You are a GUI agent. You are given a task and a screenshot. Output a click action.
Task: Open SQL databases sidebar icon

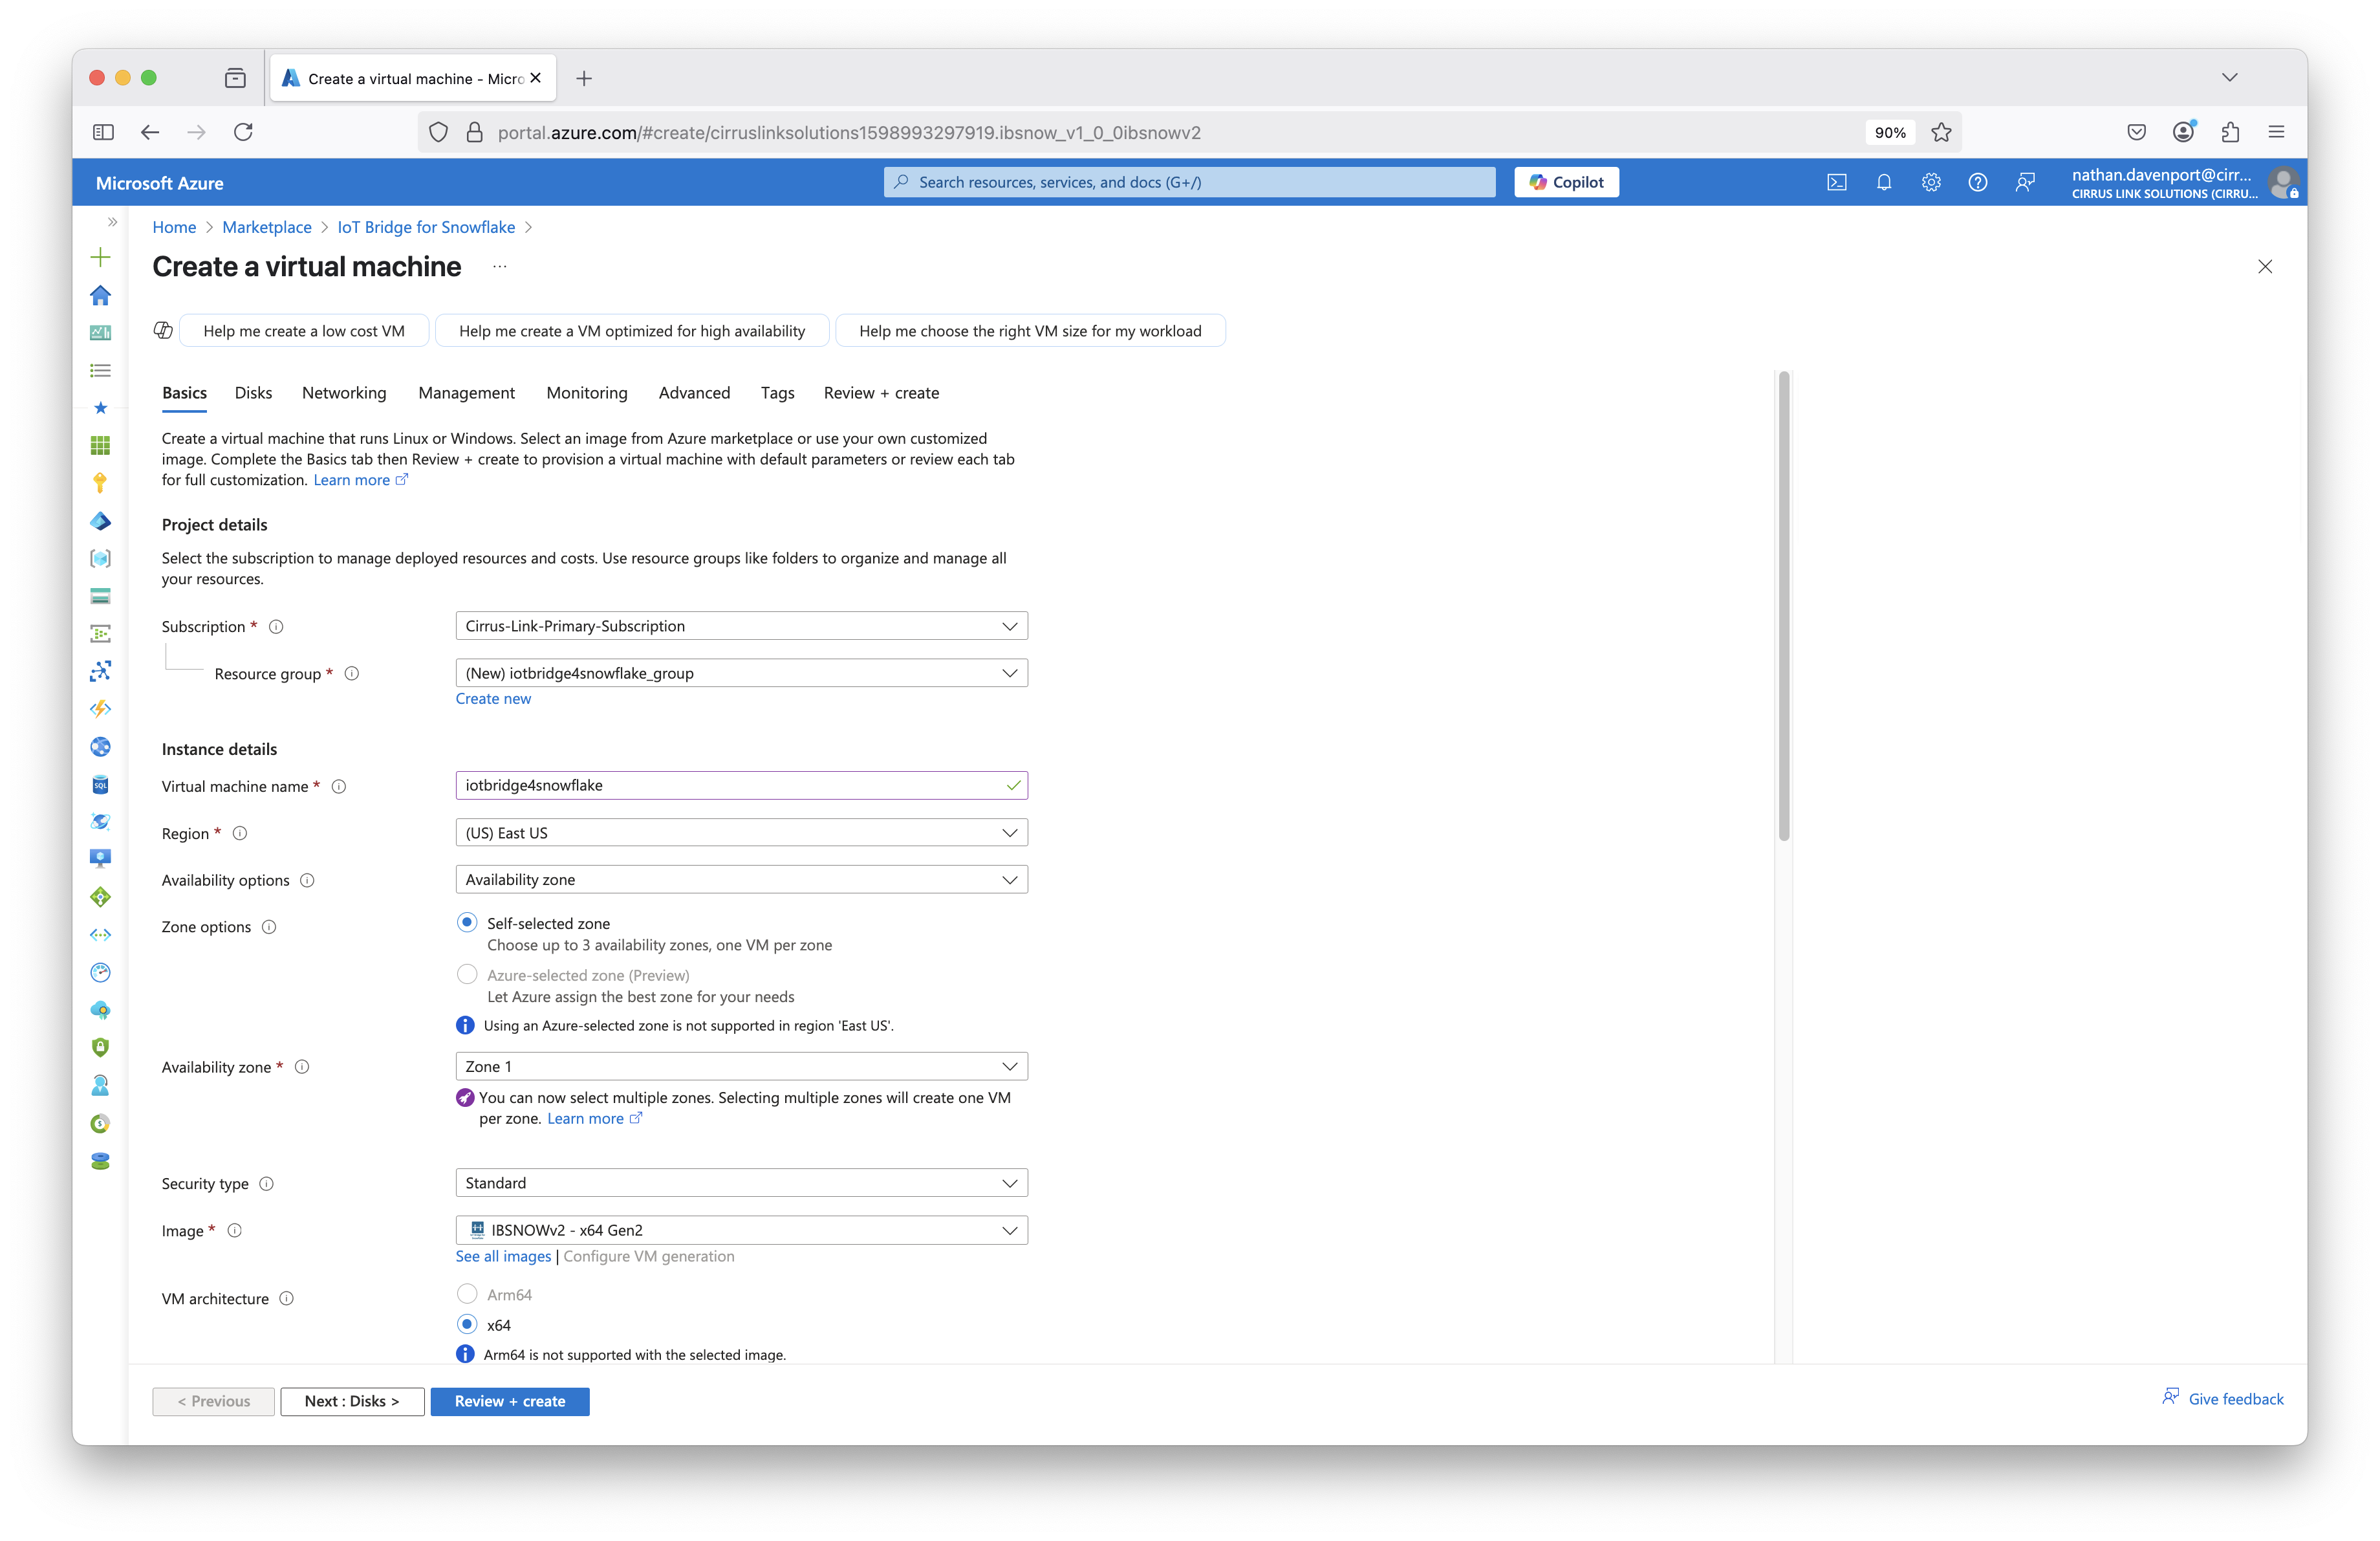tap(100, 785)
